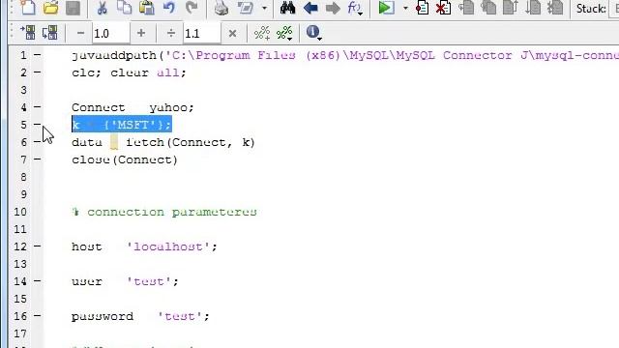
Task: Toggle breakpoint dash on line 6
Action: coord(37,142)
